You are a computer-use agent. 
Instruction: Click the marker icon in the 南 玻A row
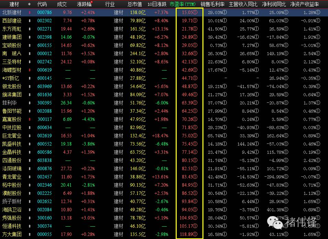click(x=30, y=54)
